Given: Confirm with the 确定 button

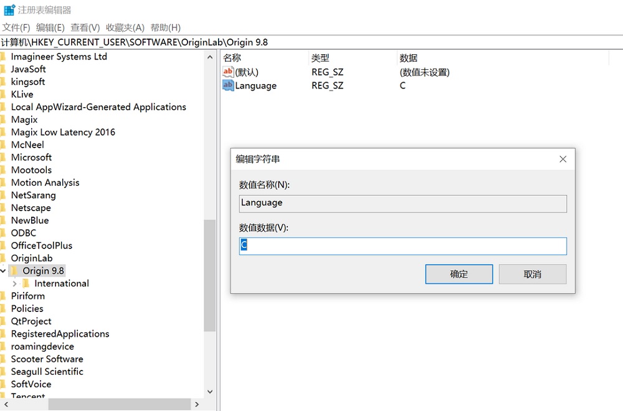Looking at the screenshot, I should point(459,274).
